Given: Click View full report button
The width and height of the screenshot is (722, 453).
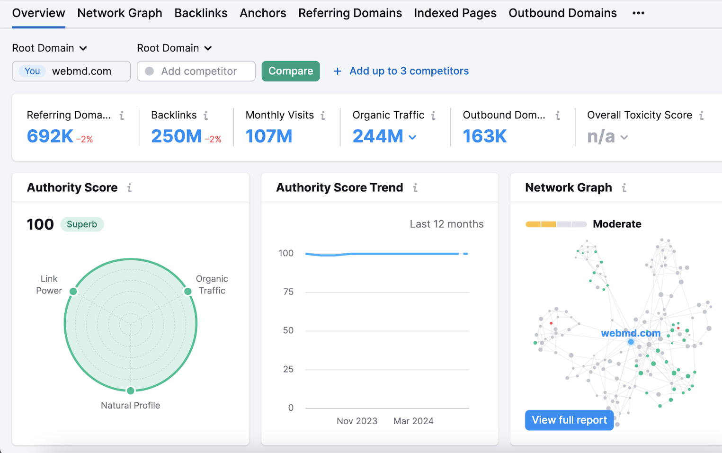Looking at the screenshot, I should 569,420.
